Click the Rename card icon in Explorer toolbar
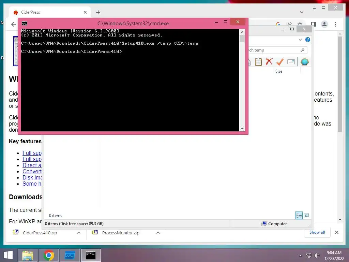 tap(291, 62)
